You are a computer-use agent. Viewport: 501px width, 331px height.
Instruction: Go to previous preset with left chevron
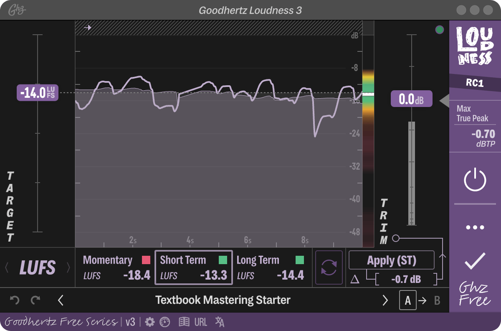(61, 300)
